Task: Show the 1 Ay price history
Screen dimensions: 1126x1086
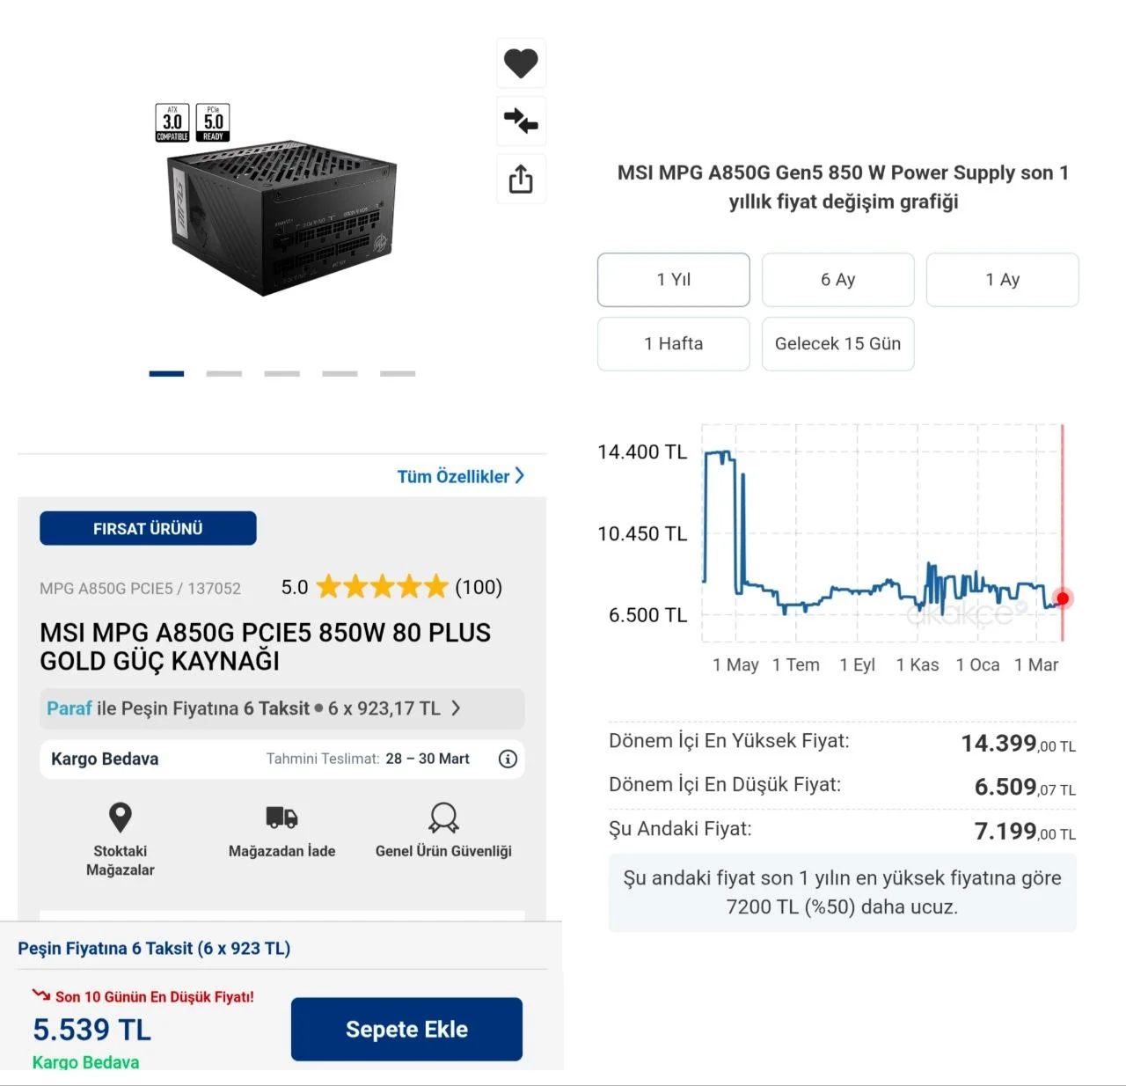Action: pyautogui.click(x=1002, y=280)
